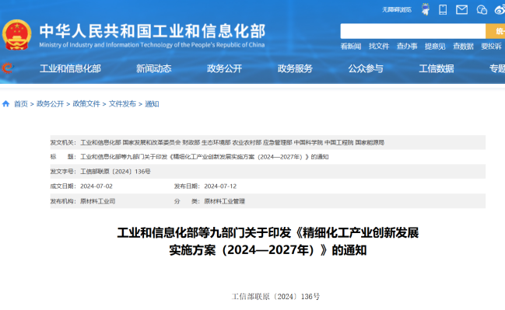The height and width of the screenshot is (310, 505).
Task: Click 通知 breadcrumb link
Action: (152, 104)
